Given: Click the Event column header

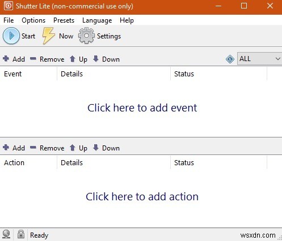Looking at the screenshot, I should click(x=28, y=74).
